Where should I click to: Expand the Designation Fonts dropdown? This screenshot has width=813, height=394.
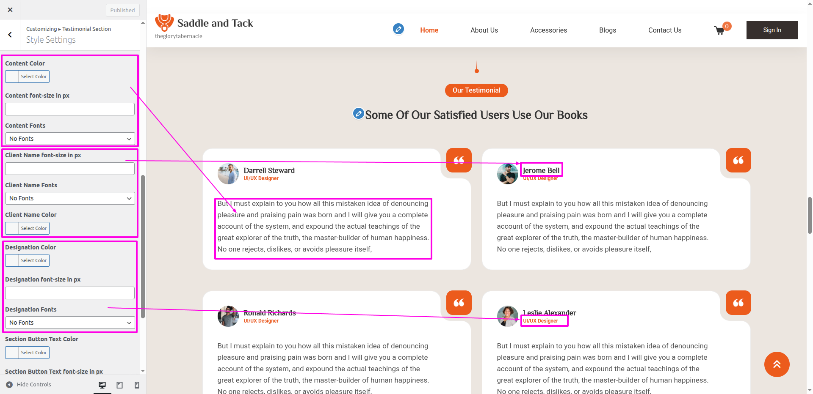70,323
